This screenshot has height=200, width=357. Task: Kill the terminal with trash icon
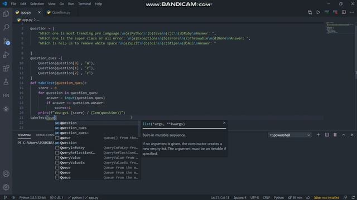point(335,135)
